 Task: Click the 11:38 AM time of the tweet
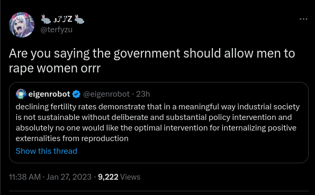25,177
